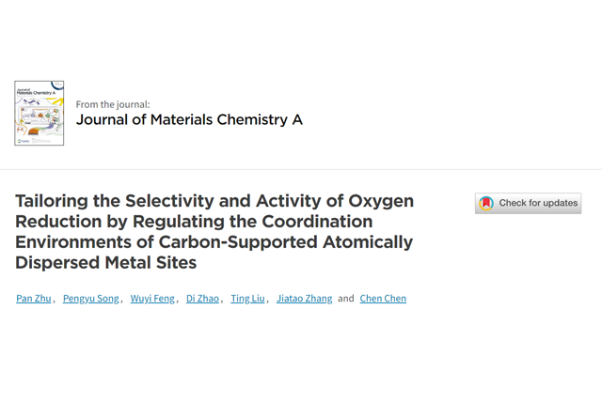The width and height of the screenshot is (602, 402).
Task: Open the Journal of Materials Chemistry A link
Action: coord(189,120)
